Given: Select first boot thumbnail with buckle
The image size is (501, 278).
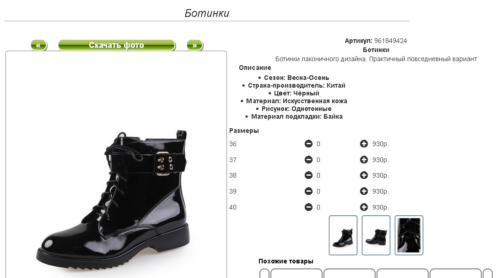Looking at the screenshot, I should 343,235.
